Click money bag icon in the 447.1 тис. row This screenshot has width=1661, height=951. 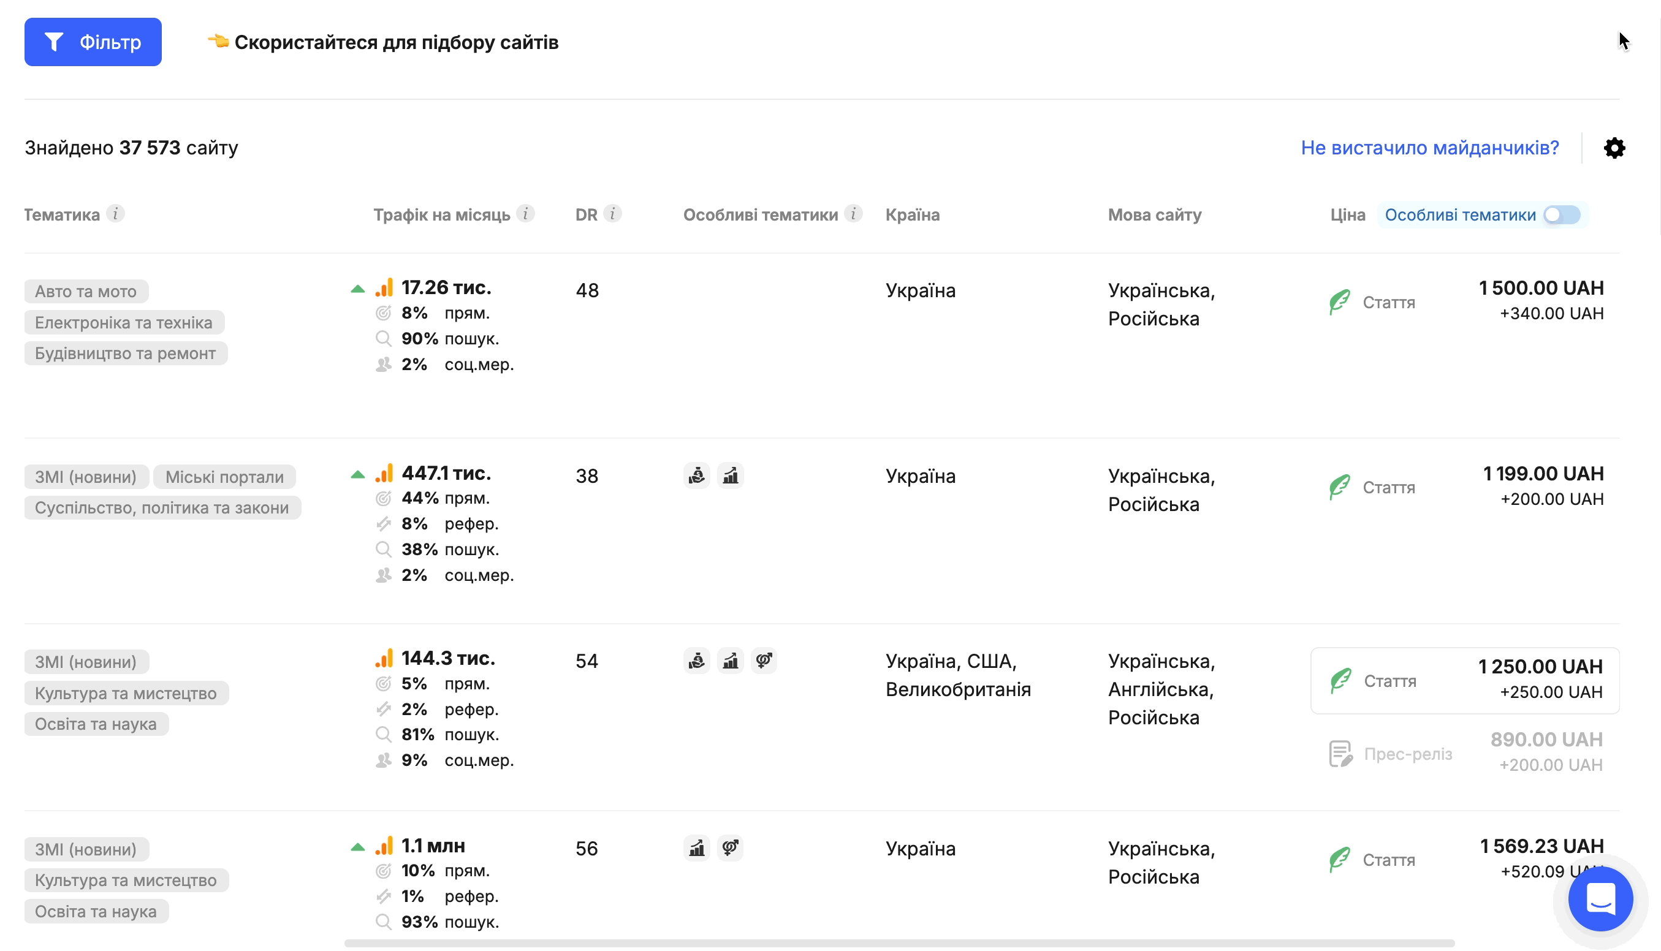tap(696, 476)
